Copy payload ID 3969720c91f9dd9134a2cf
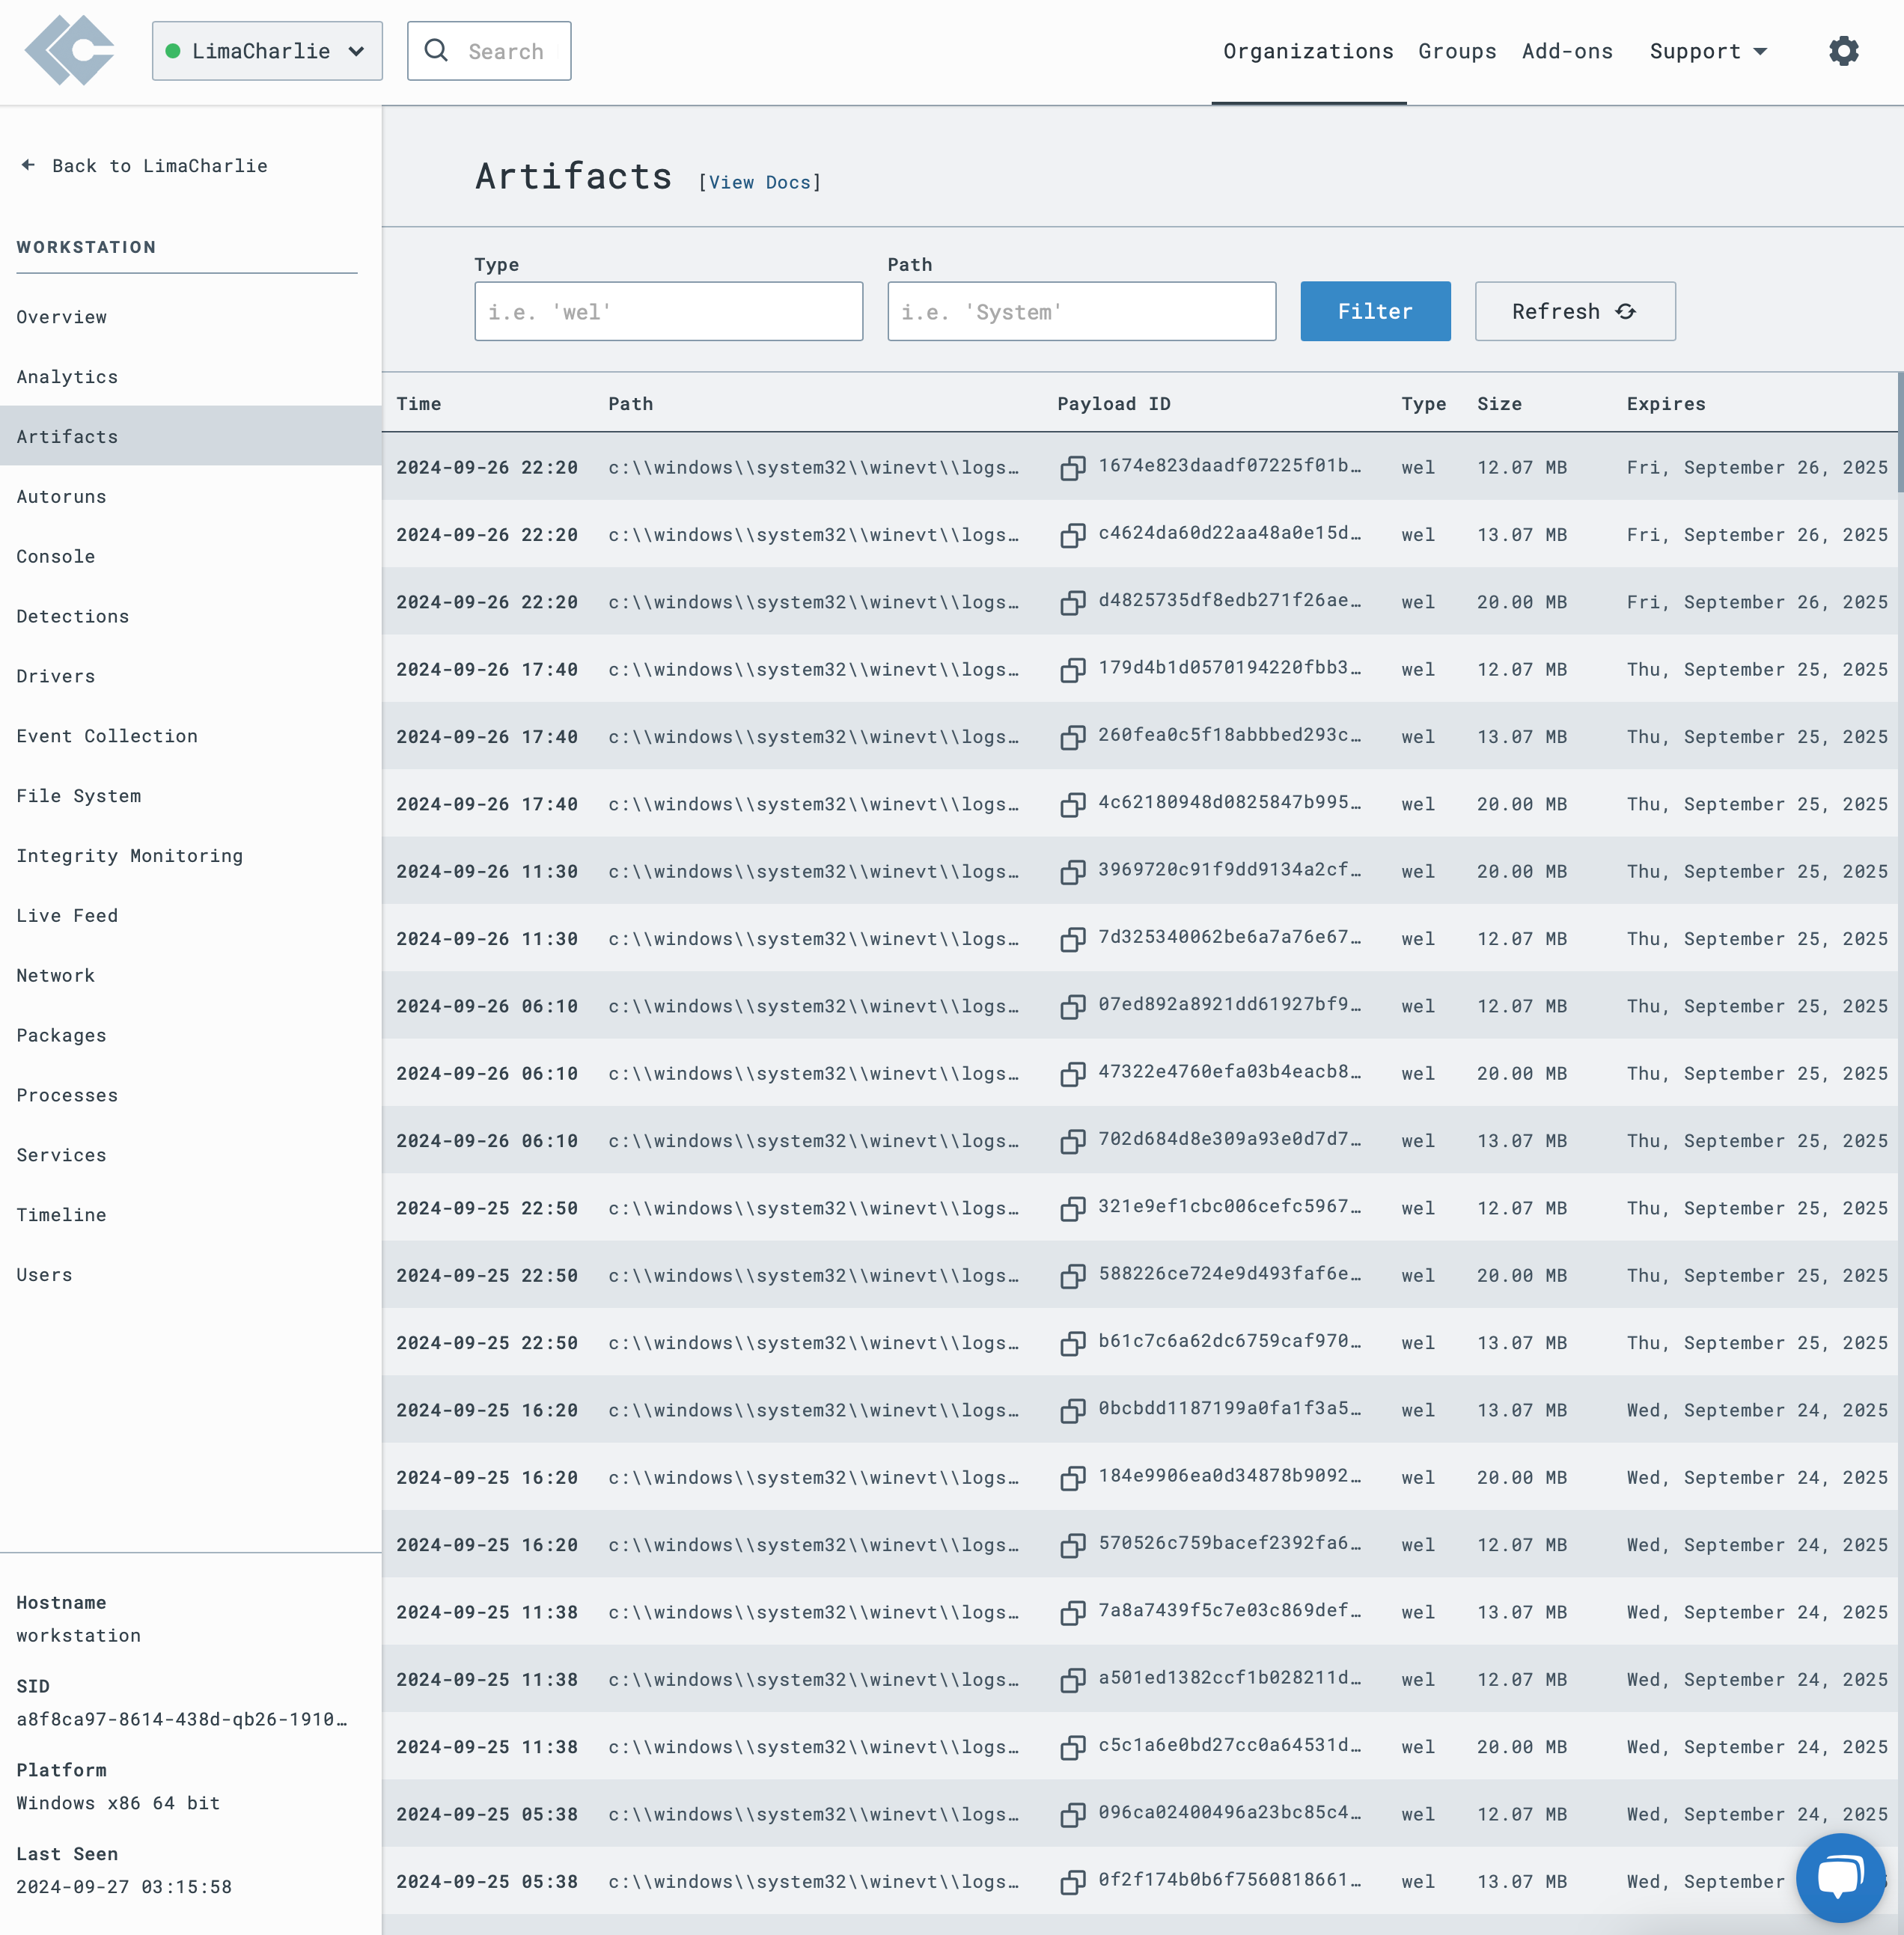 [x=1073, y=872]
